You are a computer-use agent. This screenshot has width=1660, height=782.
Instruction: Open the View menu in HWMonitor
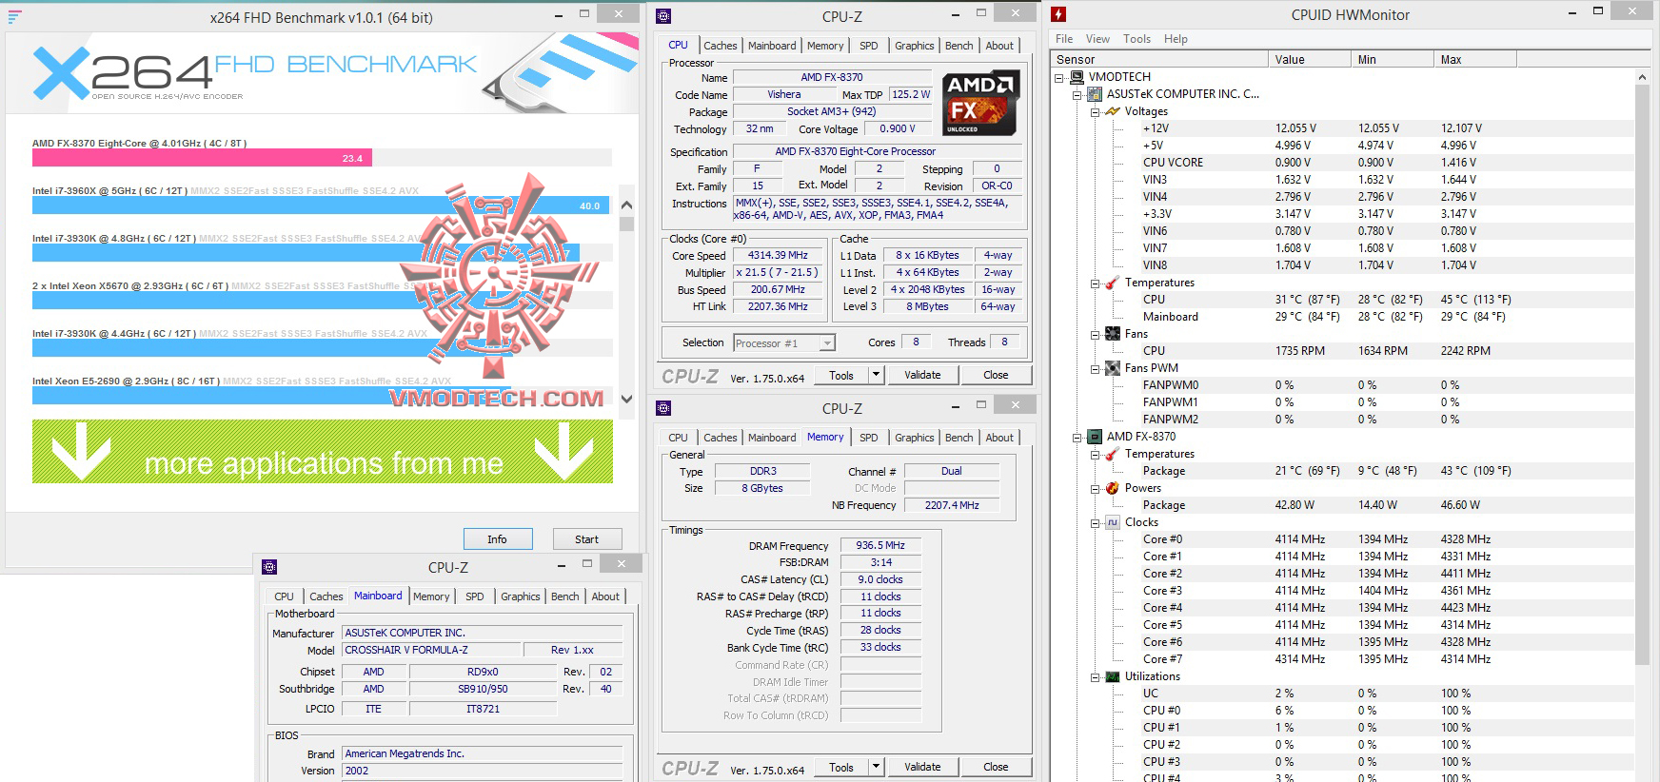(1097, 39)
